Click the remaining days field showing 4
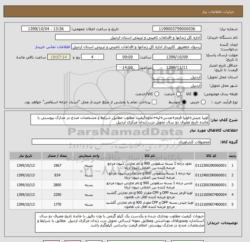 [x=93, y=57]
